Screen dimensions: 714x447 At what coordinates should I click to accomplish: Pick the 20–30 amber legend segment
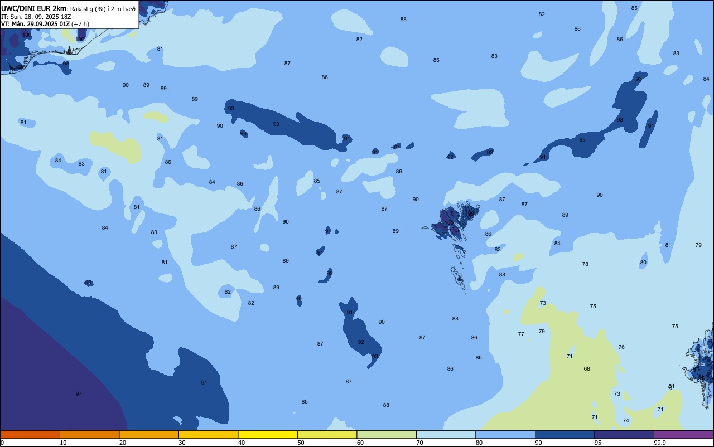pyautogui.click(x=149, y=434)
